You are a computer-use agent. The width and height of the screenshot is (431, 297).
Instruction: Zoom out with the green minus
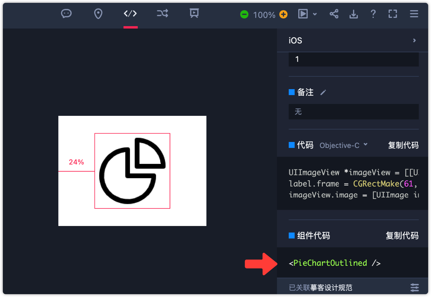click(x=244, y=14)
